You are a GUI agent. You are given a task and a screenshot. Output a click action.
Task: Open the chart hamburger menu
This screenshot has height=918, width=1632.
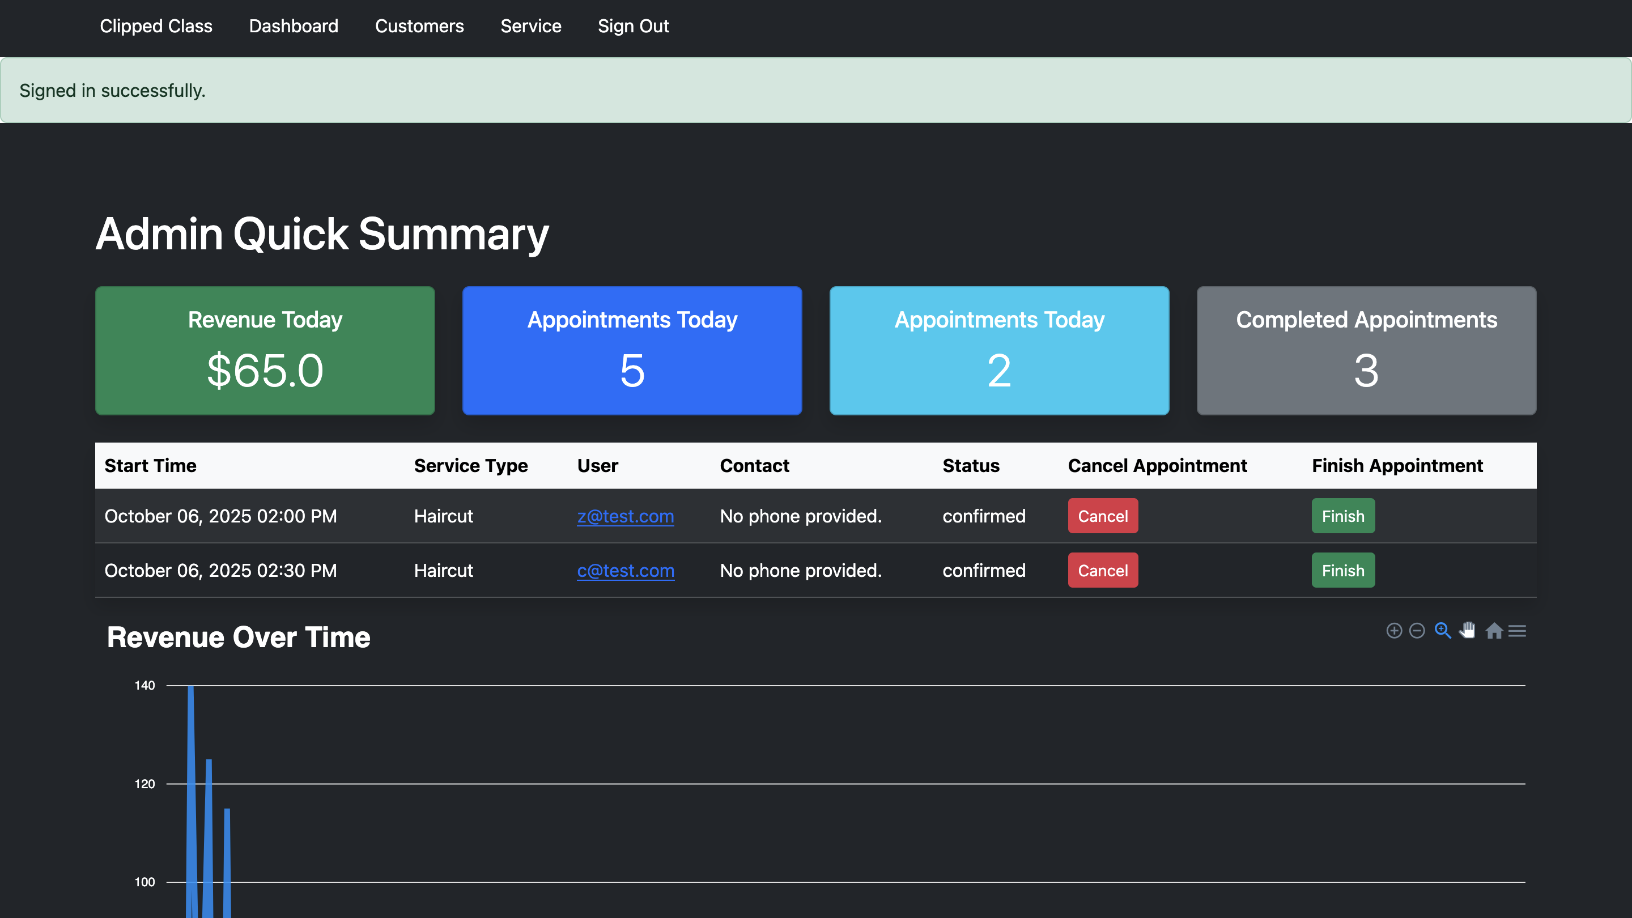point(1518,630)
